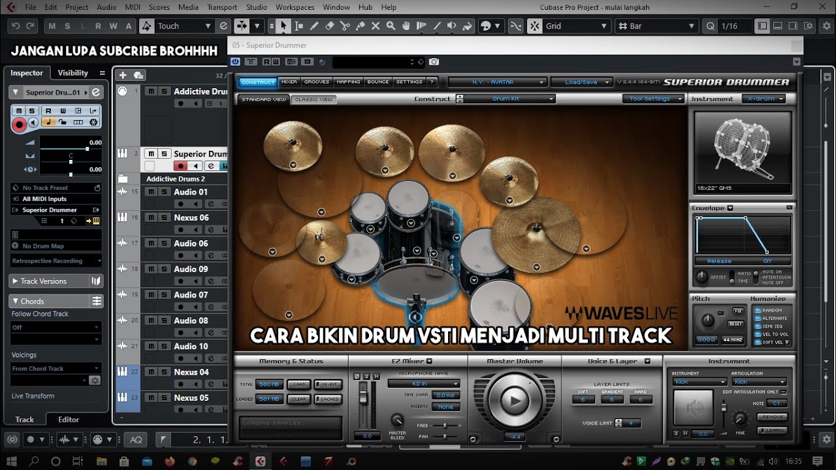Open Firefox from the taskbar
Viewport: 836px width, 470px height.
pyautogui.click(x=170, y=461)
